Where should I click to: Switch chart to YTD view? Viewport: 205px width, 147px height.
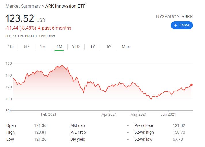click(x=76, y=47)
